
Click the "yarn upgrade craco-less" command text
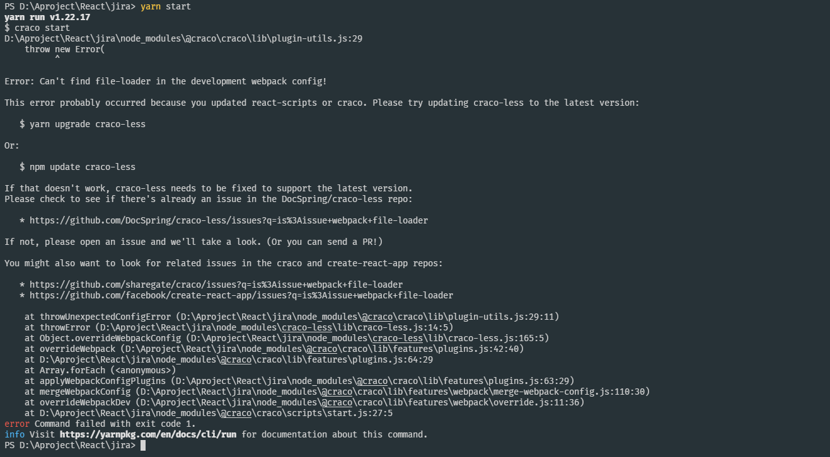[x=88, y=124]
